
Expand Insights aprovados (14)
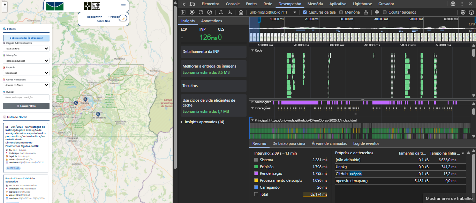coord(202,122)
